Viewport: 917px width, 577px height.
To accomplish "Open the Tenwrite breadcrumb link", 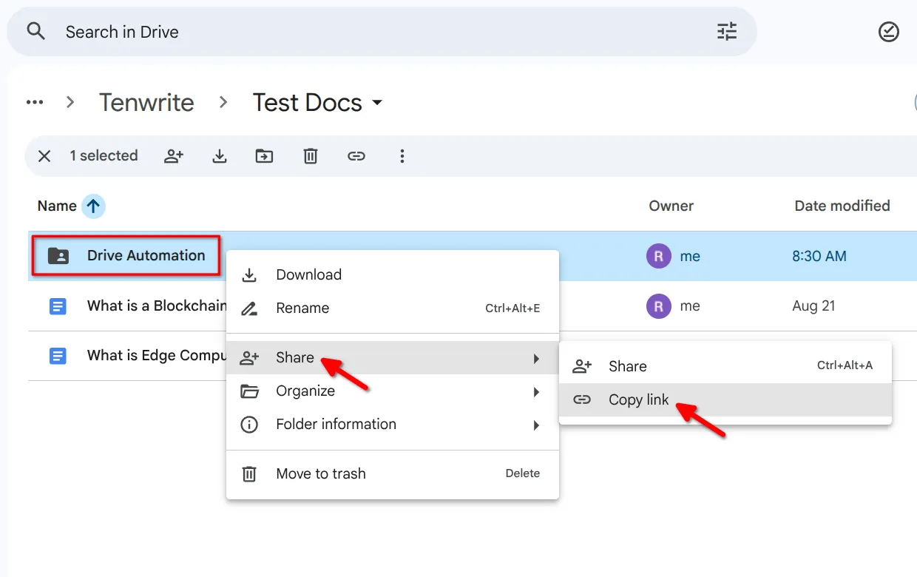I will [146, 102].
